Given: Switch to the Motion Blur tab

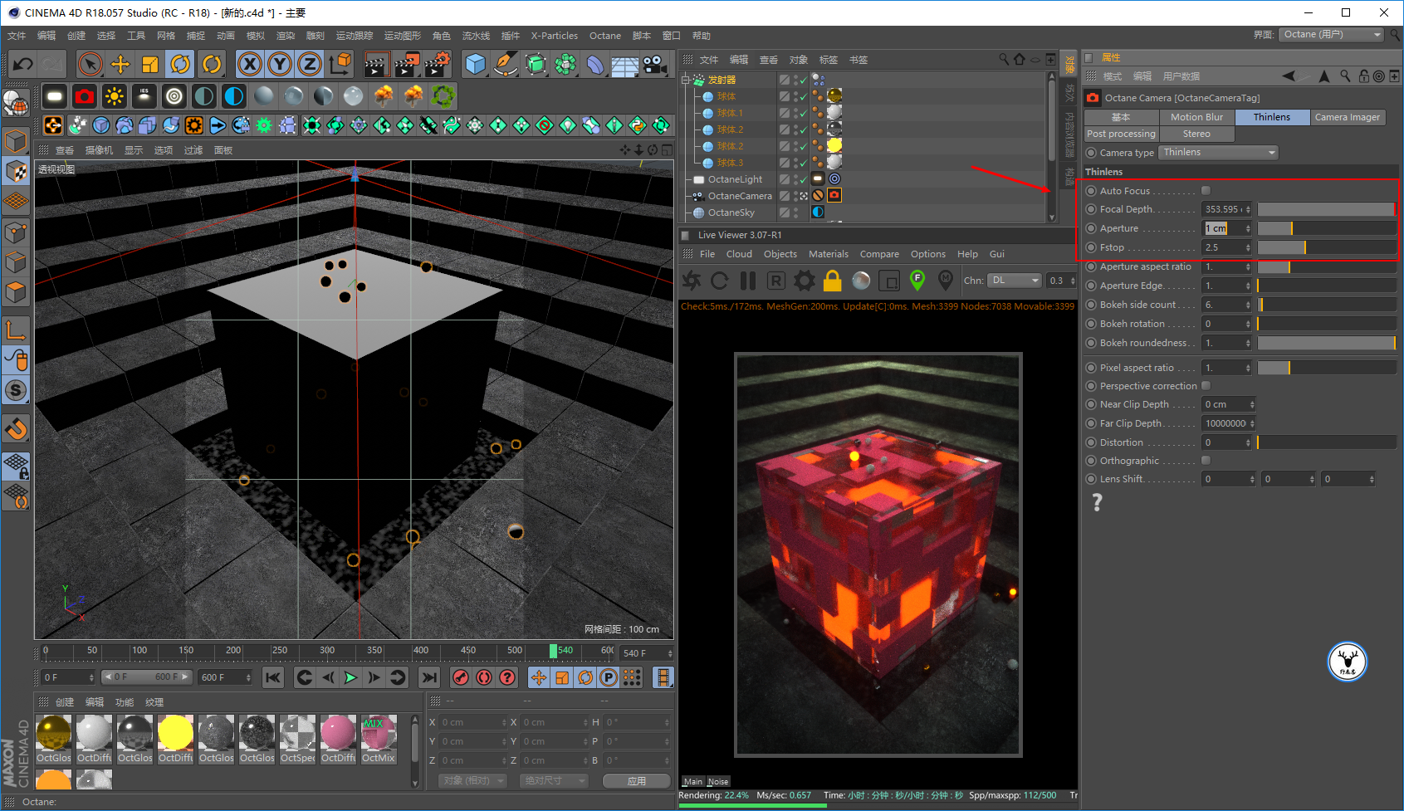Looking at the screenshot, I should point(1196,118).
